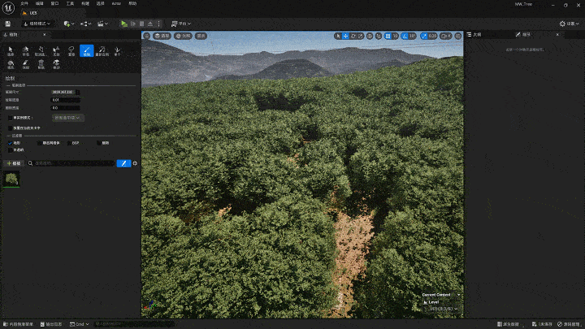Click the foliage list settings gear icon
The image size is (585, 329).
tap(135, 163)
